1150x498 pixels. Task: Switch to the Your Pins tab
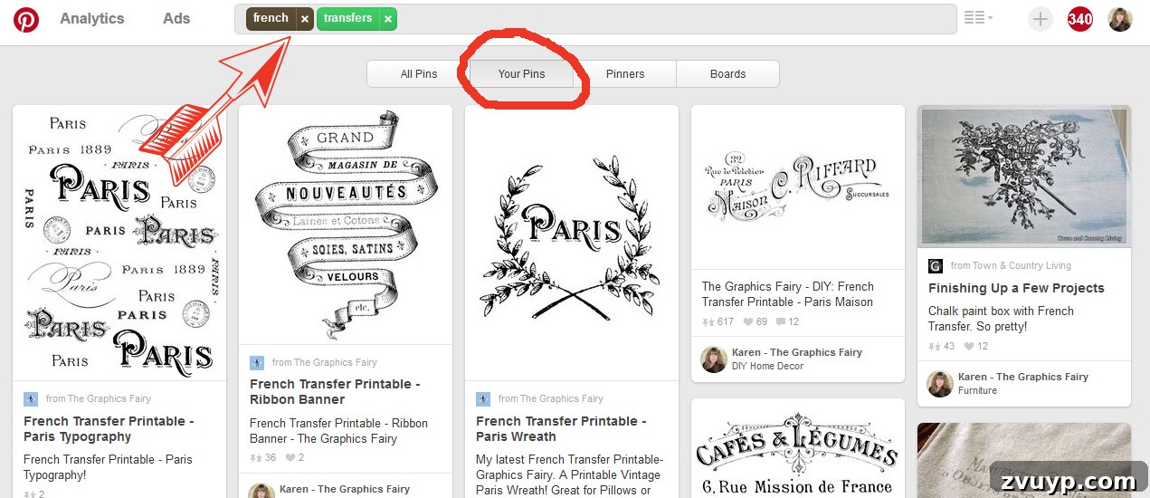[521, 74]
